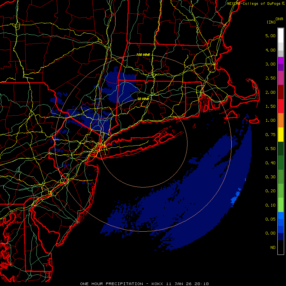286x286 pixels.
Task: Click the black ND legend swatch
Action: click(x=281, y=247)
